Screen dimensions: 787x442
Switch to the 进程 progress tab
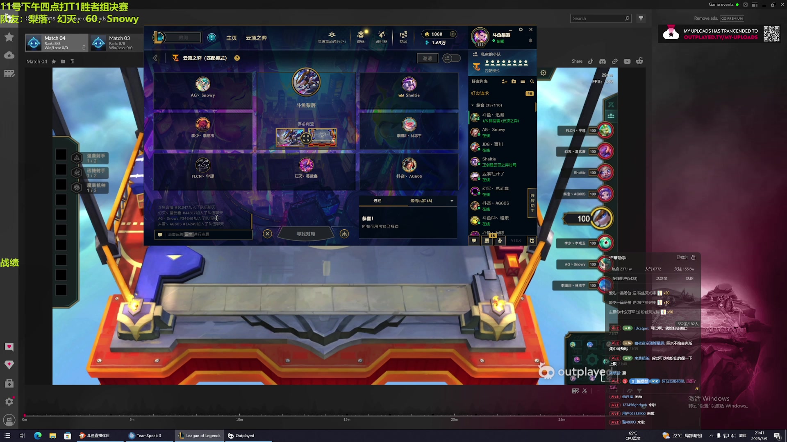(378, 201)
